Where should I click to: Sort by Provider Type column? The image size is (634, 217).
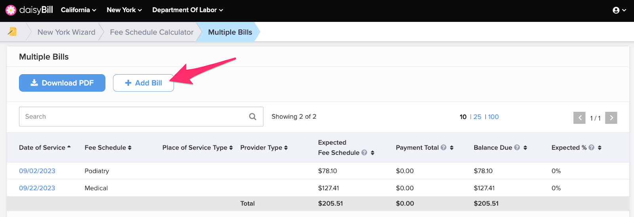point(264,148)
